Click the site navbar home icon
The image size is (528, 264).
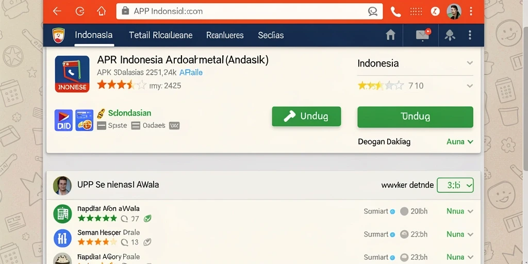pos(390,35)
